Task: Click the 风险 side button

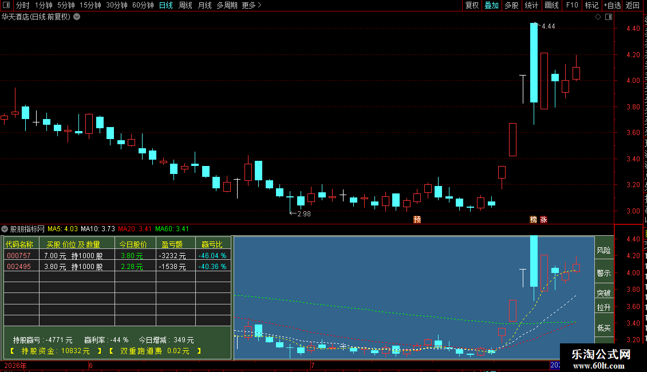Action: [x=603, y=250]
